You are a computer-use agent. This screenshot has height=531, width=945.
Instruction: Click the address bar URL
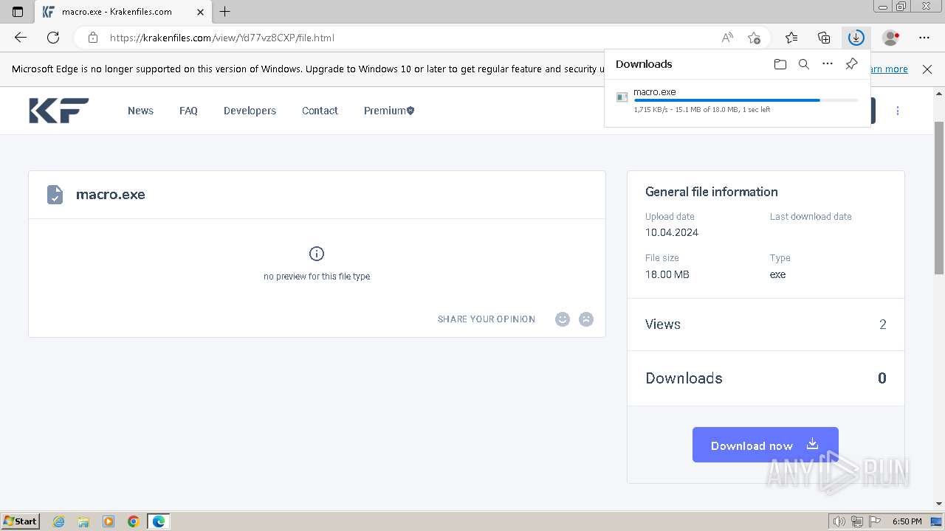pos(222,38)
